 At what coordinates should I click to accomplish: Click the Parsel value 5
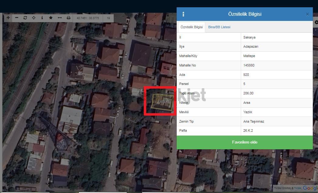(244, 84)
